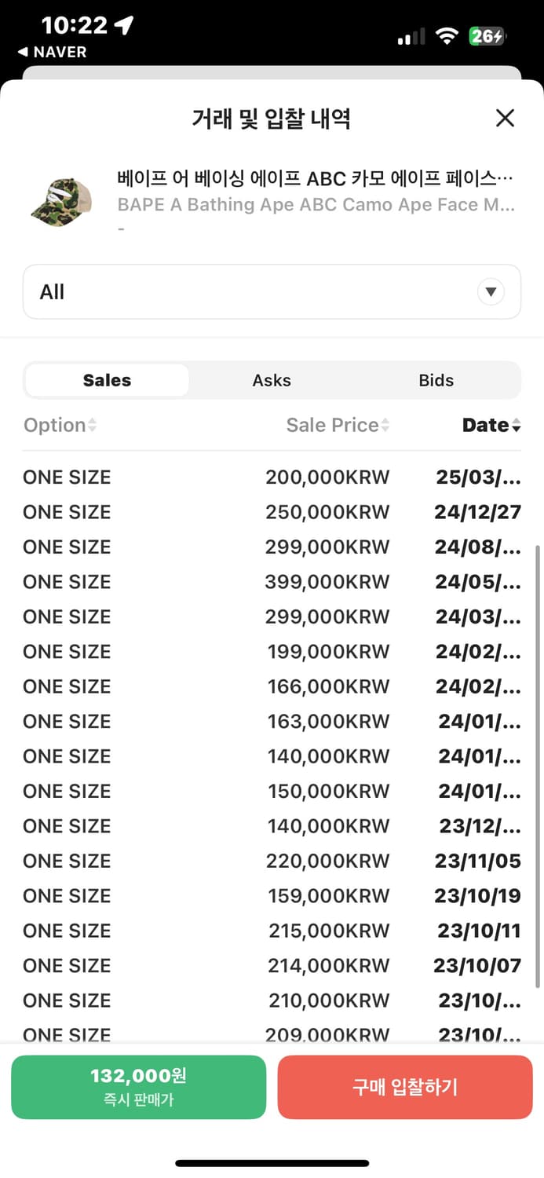This screenshot has height=1178, width=544.
Task: Sort the list by Option column
Action: tap(60, 426)
